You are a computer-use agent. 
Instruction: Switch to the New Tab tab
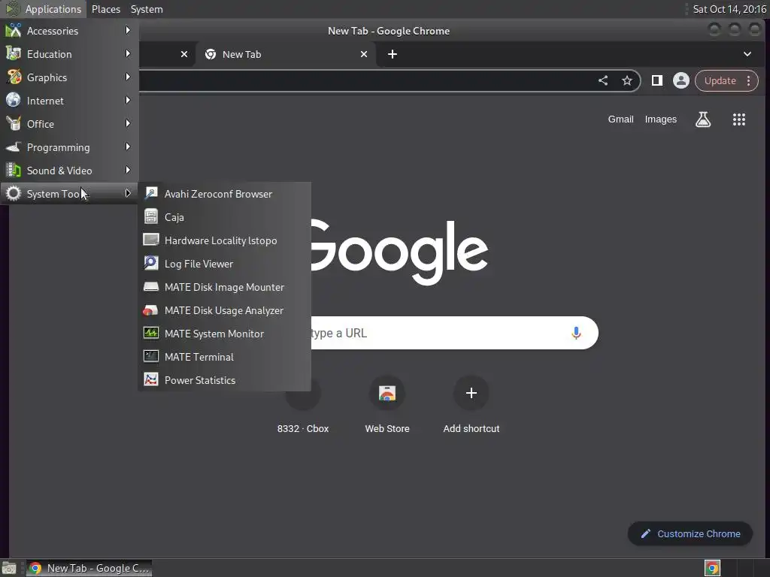[x=286, y=54]
